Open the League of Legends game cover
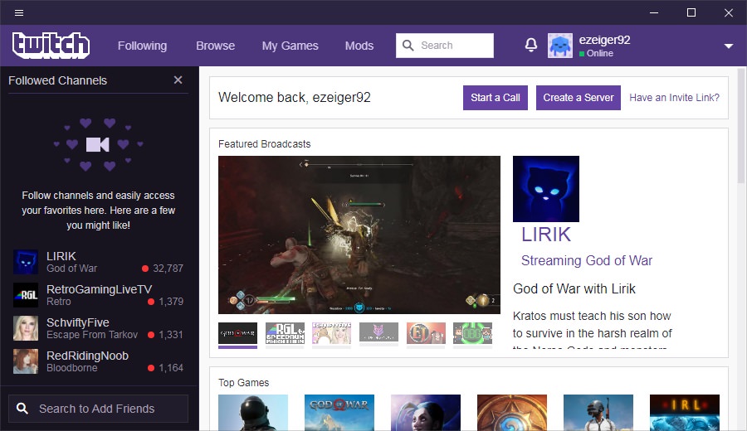 426,413
